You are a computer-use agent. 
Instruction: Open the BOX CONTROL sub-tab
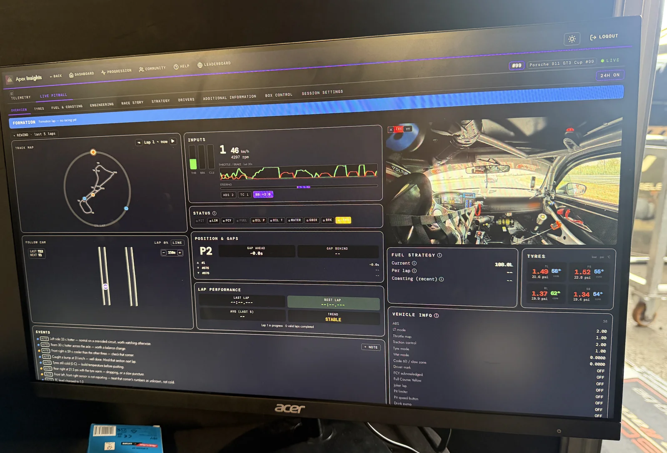(x=278, y=95)
